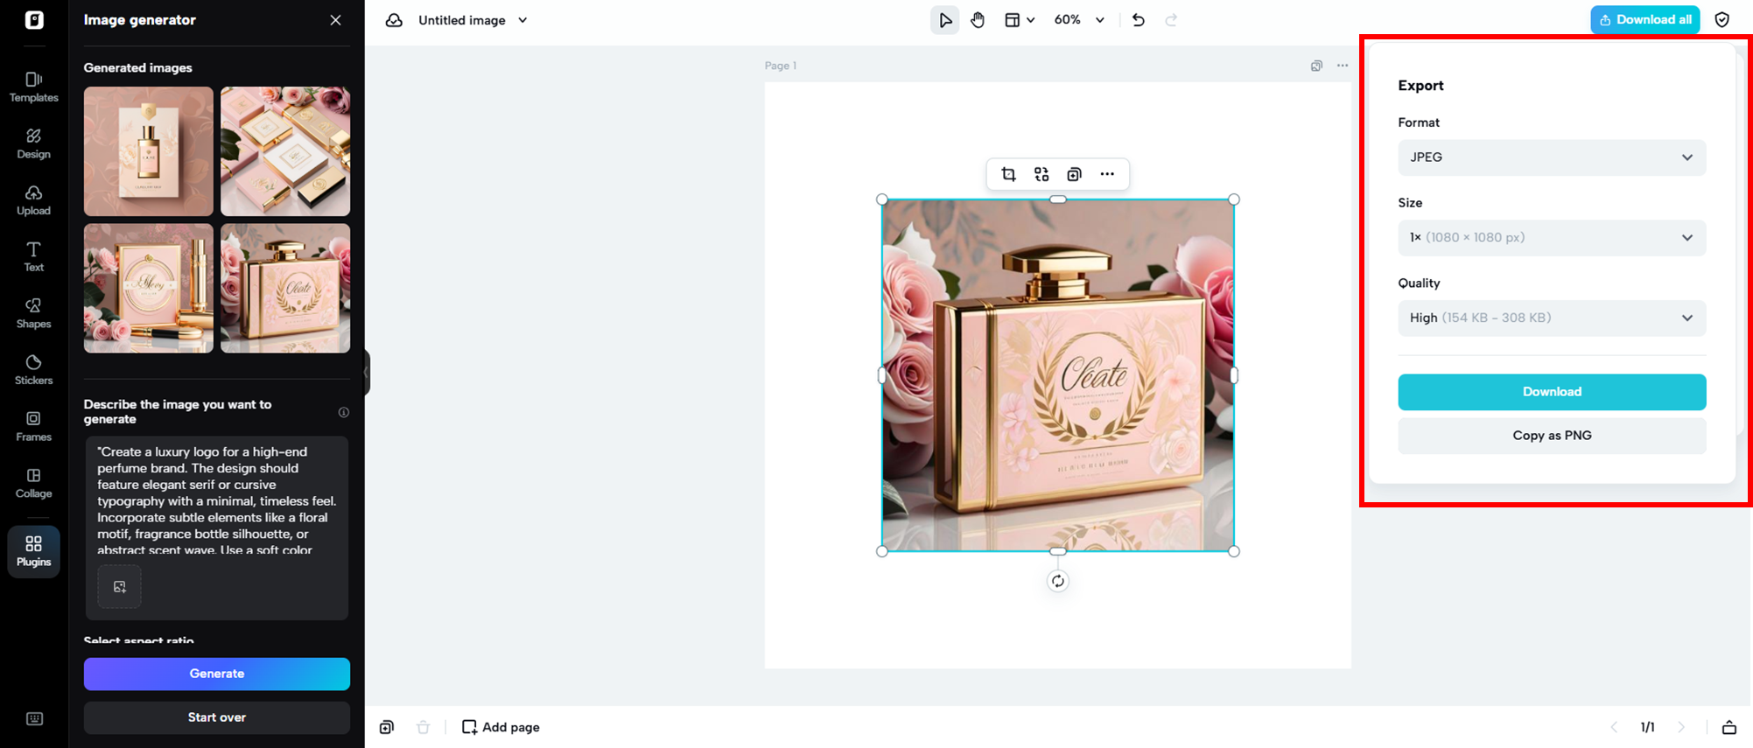Image resolution: width=1753 pixels, height=748 pixels.
Task: Click the duplicate icon in image toolbar
Action: coord(1074,174)
